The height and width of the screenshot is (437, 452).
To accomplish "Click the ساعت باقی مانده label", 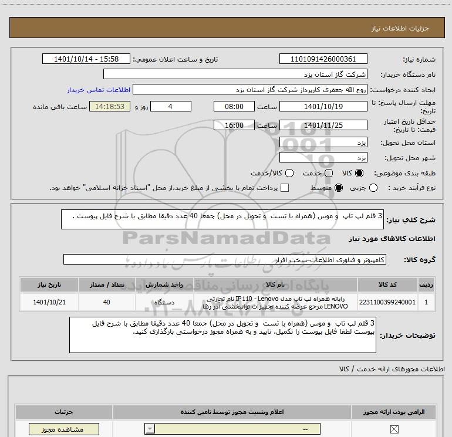I will click(x=60, y=107).
